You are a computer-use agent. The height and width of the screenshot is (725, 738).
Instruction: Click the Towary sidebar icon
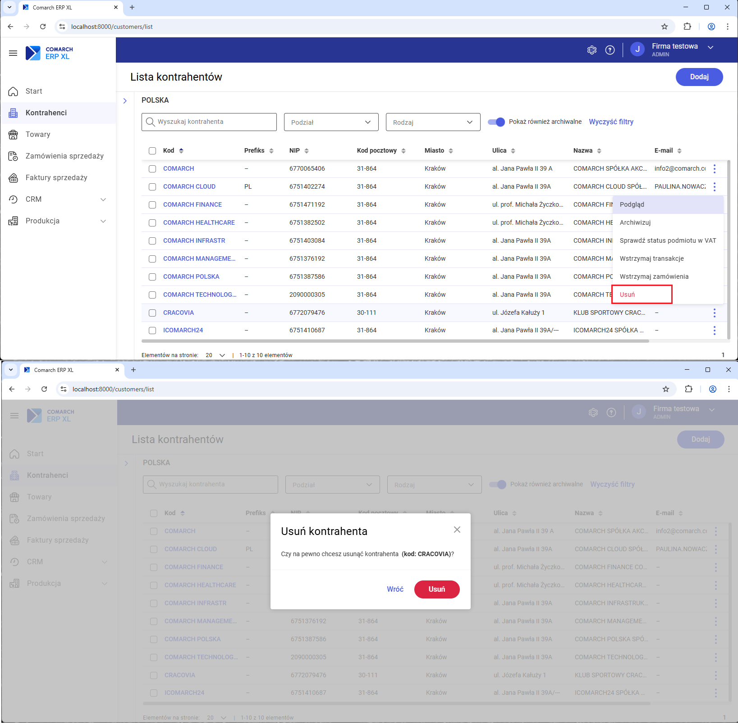click(14, 135)
